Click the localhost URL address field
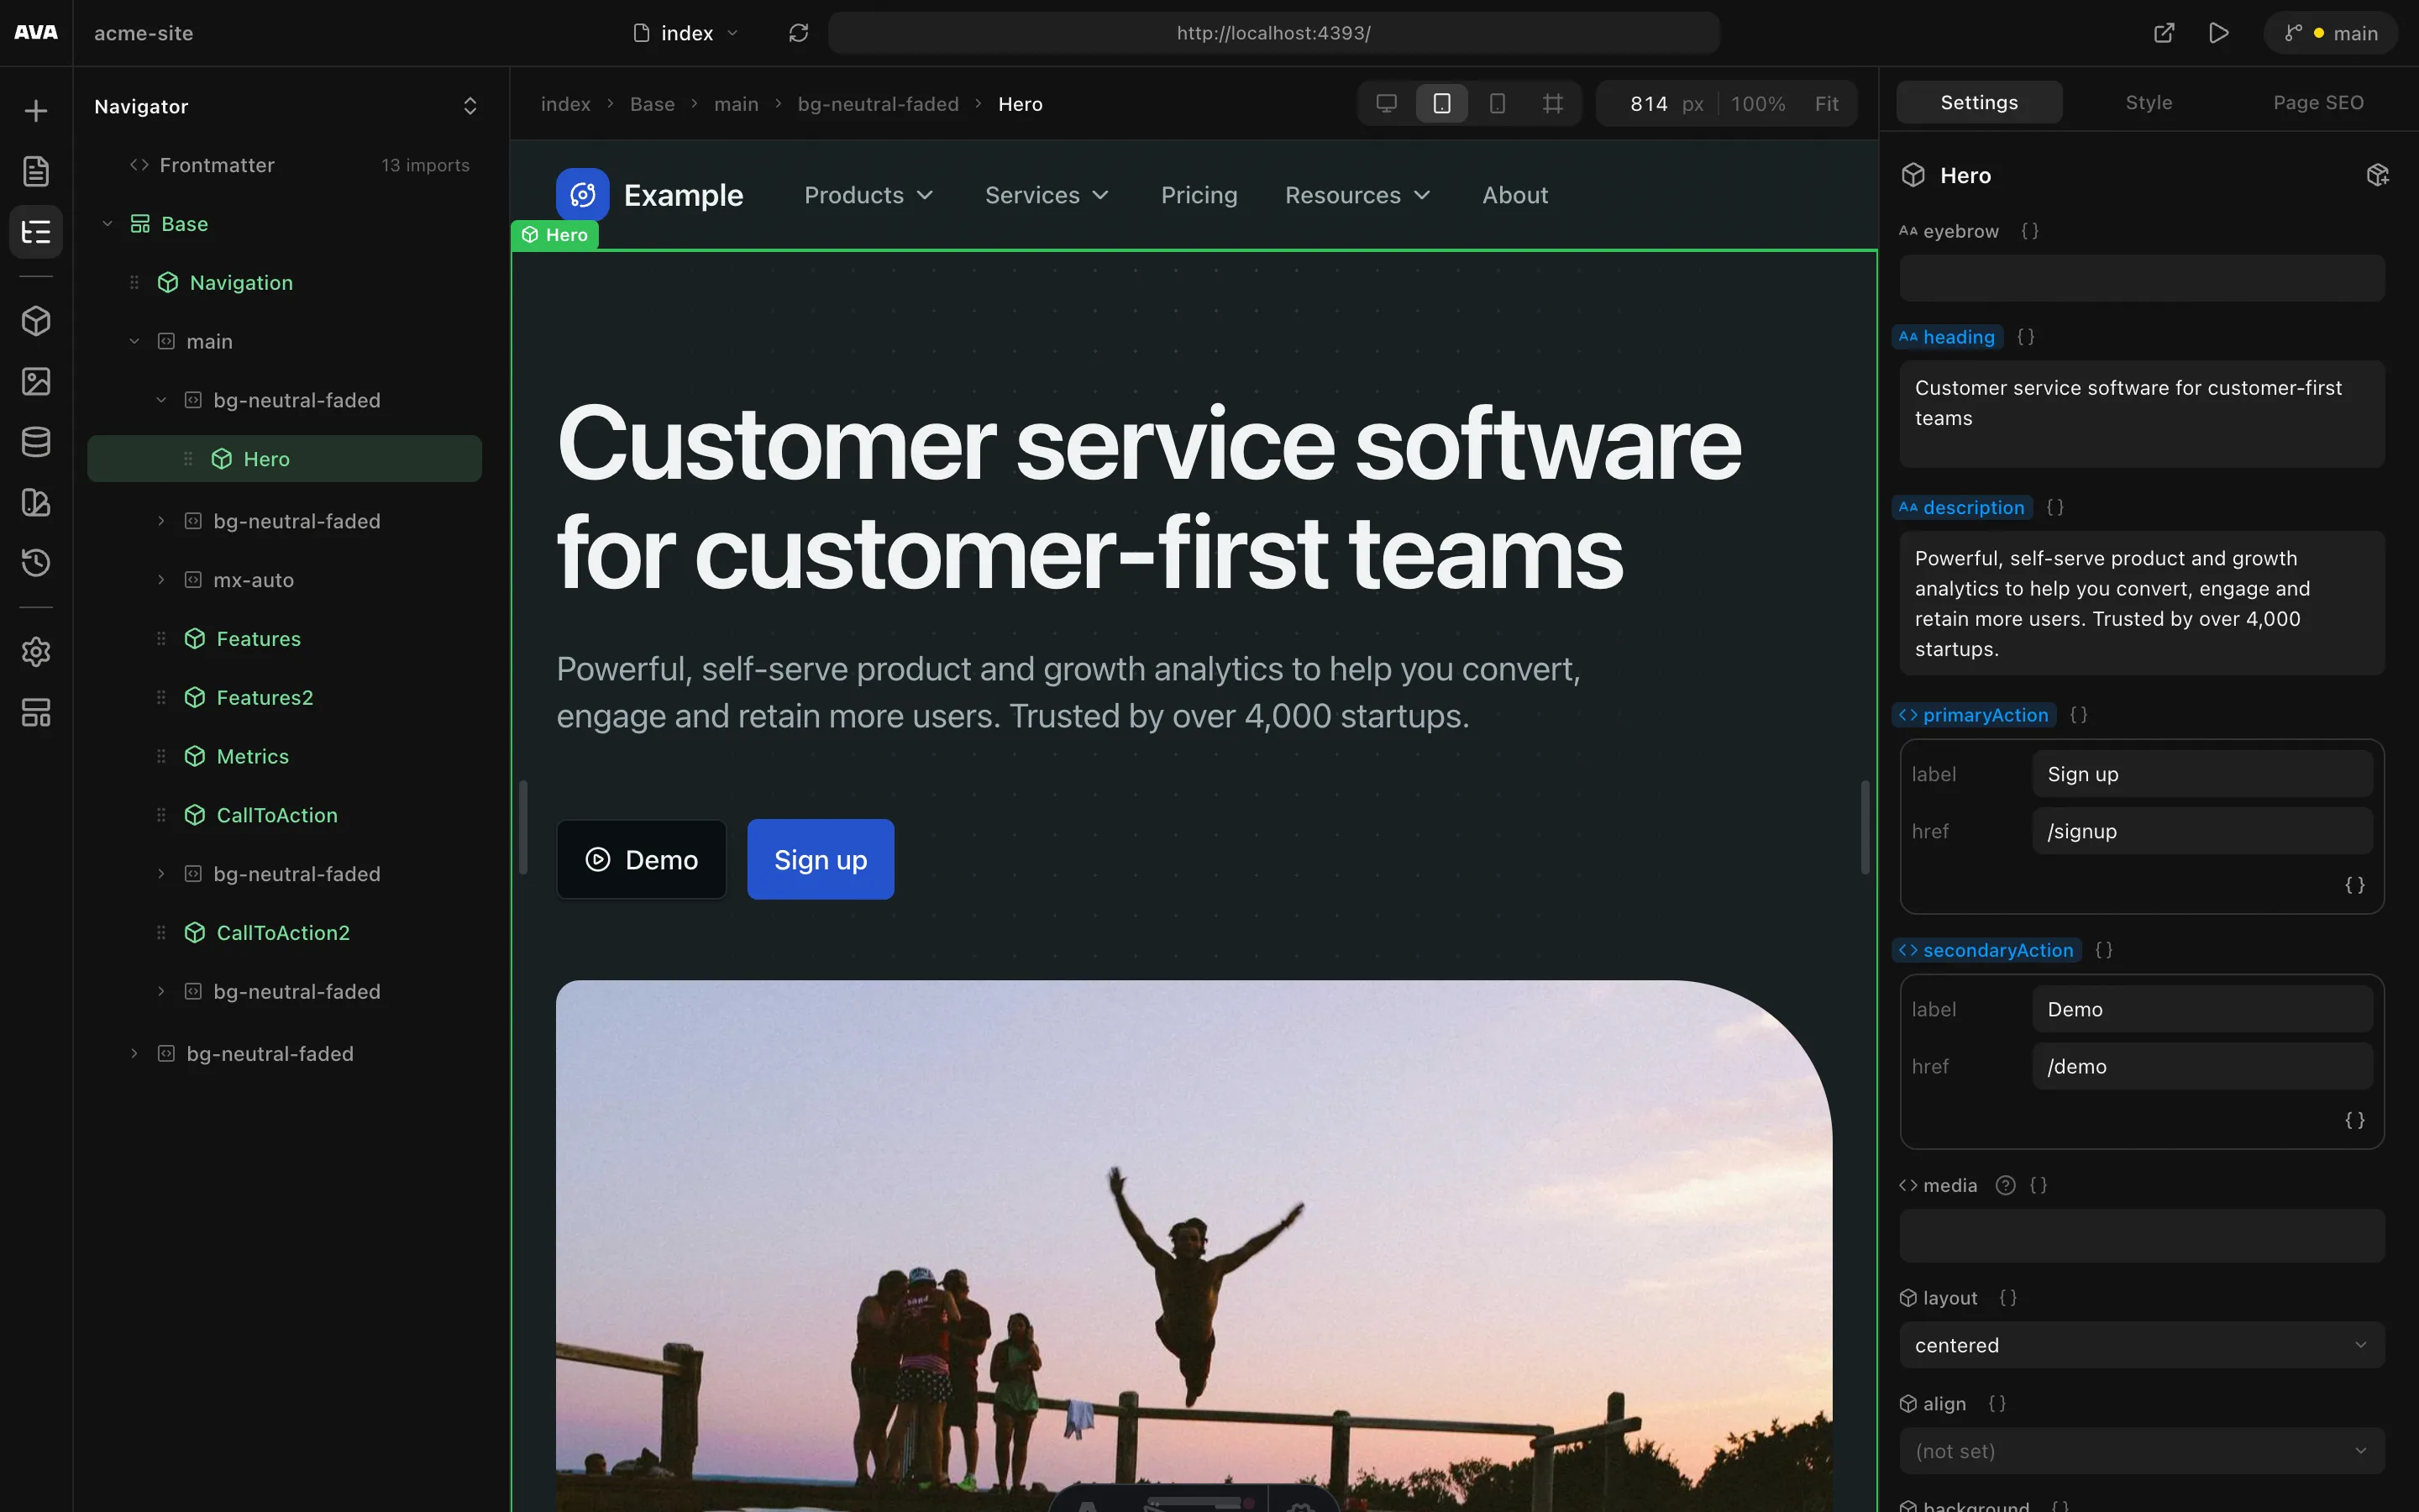Image resolution: width=2419 pixels, height=1512 pixels. tap(1273, 33)
